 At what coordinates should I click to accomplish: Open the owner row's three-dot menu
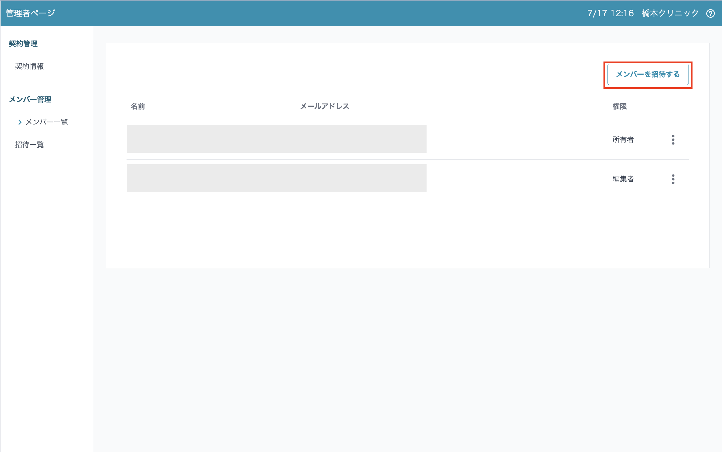click(673, 140)
